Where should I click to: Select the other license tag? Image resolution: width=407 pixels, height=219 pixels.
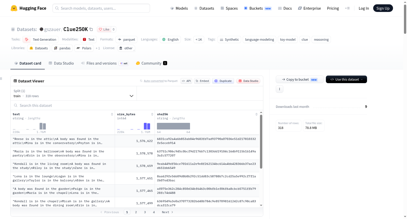pyautogui.click(x=126, y=48)
